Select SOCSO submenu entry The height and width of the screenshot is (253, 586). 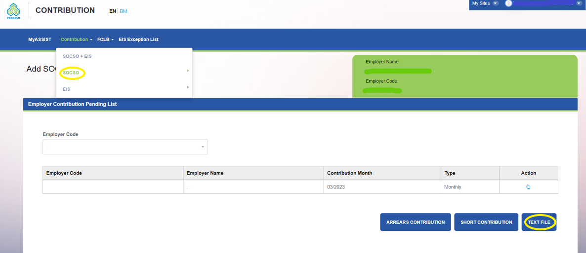[71, 73]
